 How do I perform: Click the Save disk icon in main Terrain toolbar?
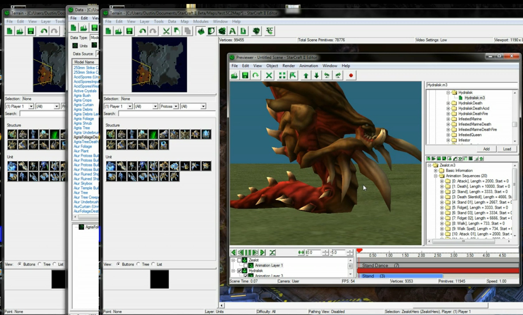130,31
